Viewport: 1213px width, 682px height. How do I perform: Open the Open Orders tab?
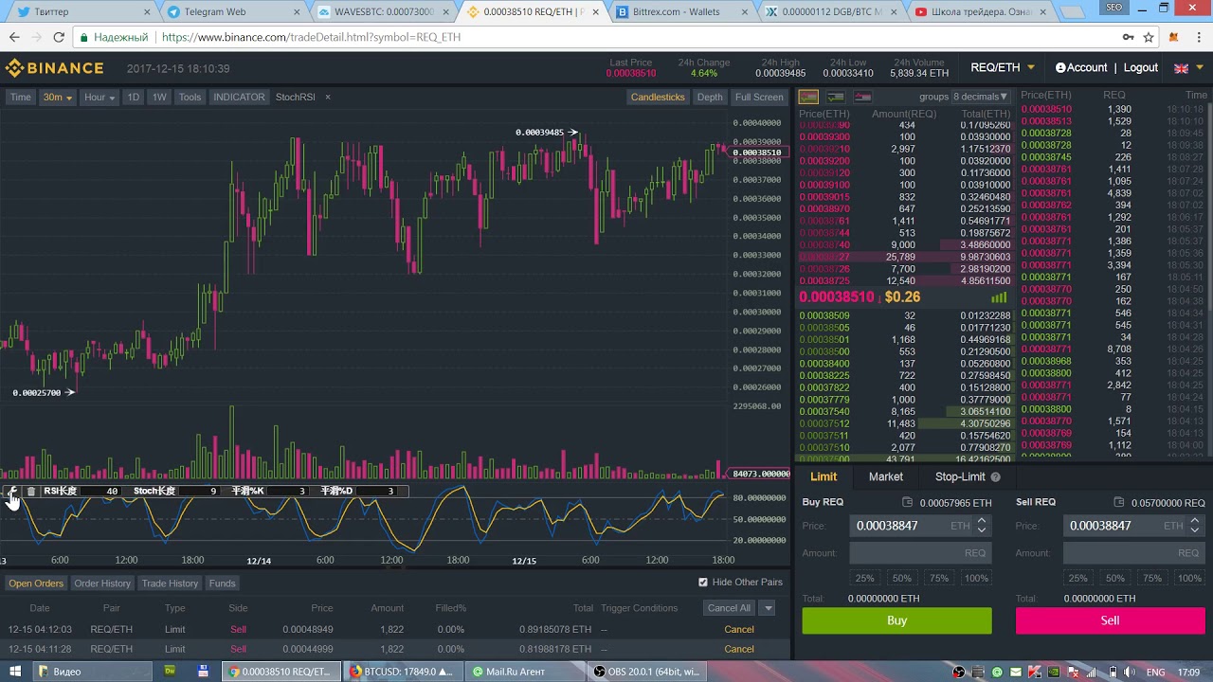[x=36, y=583]
